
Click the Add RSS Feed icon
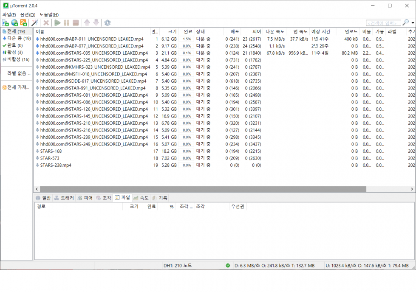pos(23,23)
